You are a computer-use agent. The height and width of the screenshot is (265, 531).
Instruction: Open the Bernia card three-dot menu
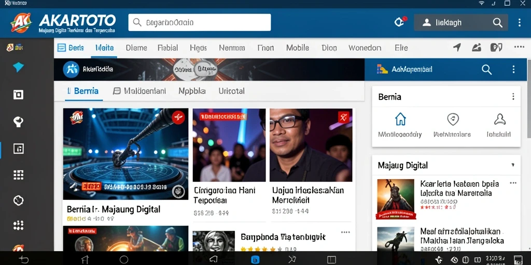tap(513, 97)
